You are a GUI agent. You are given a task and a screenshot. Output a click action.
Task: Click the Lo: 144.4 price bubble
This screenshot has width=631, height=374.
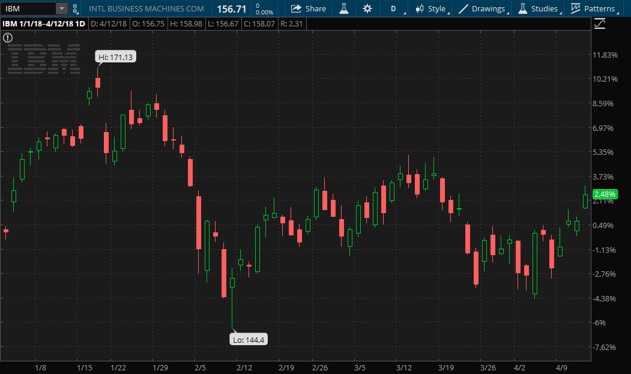coord(249,340)
